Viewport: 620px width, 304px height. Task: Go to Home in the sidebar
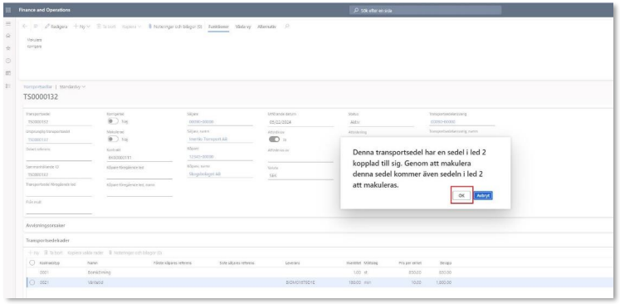(8, 36)
